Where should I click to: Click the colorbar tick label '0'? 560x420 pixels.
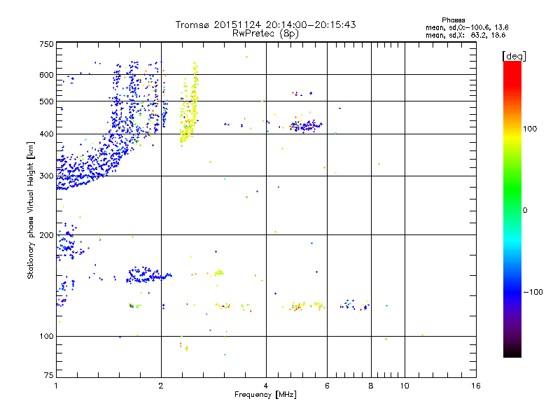click(525, 211)
